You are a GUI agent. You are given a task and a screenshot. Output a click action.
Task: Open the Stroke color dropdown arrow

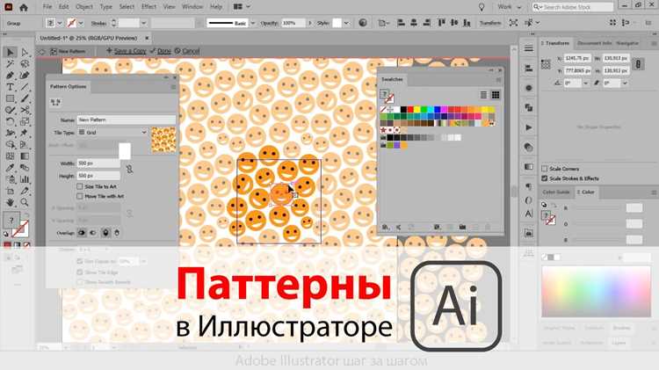click(81, 23)
